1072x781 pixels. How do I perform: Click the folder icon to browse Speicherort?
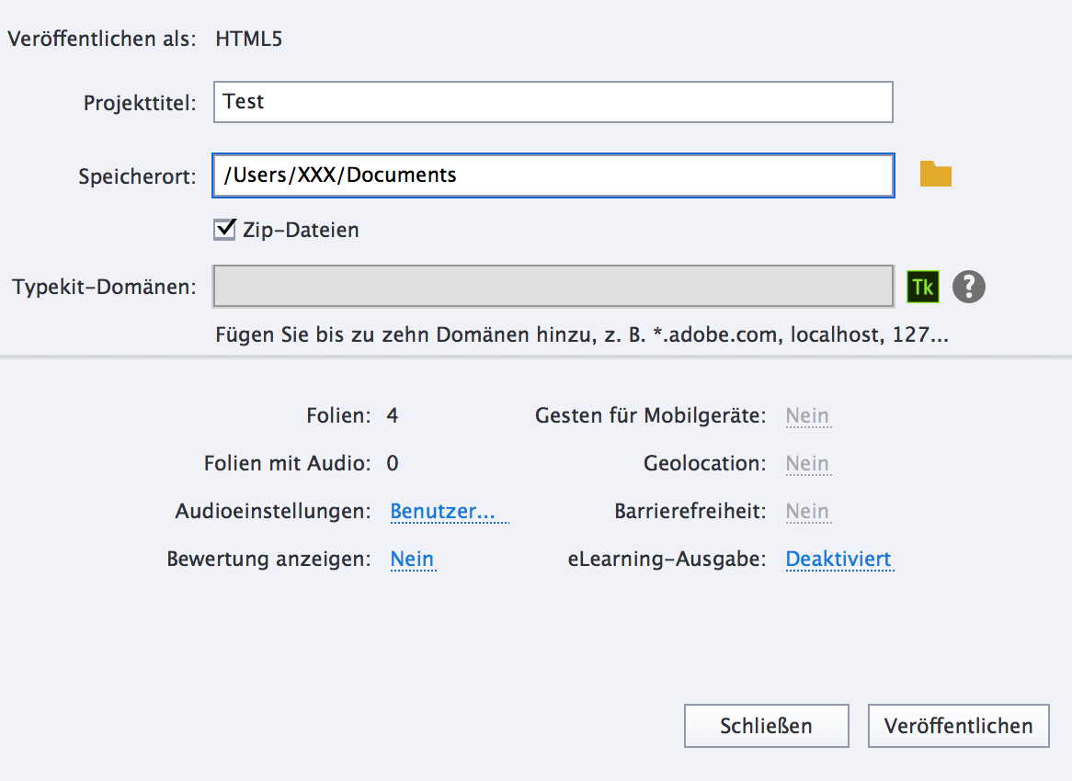pos(935,175)
